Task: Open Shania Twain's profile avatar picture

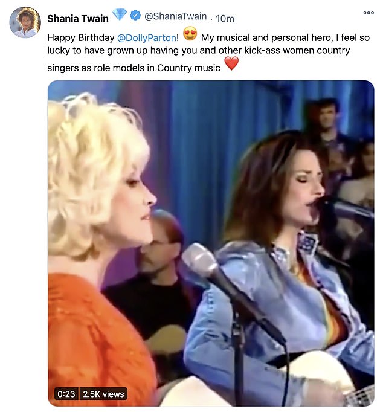Action: (25, 22)
